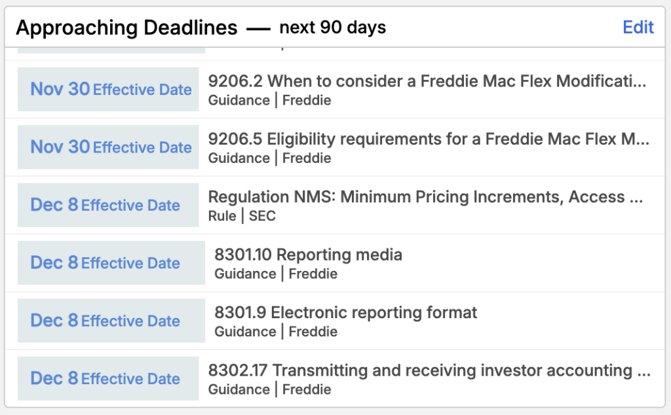Open 8301.9 Electronic reporting format
This screenshot has width=671, height=415.
[345, 312]
